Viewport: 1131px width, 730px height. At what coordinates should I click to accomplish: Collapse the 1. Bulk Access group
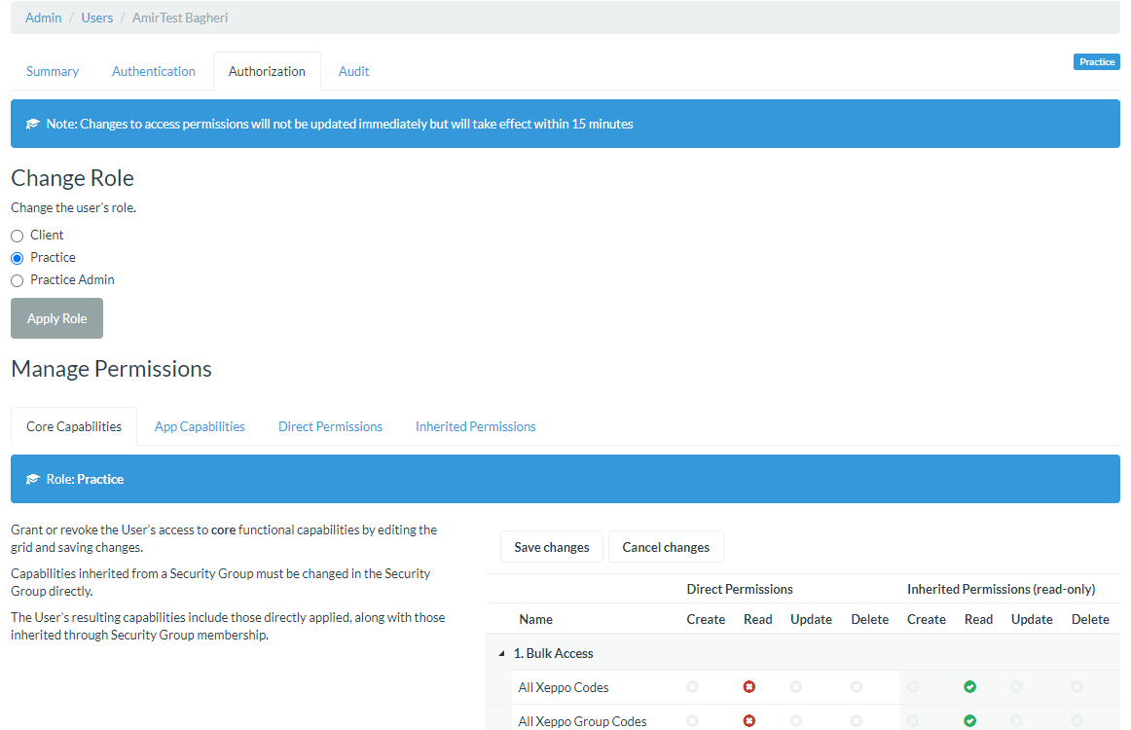pyautogui.click(x=502, y=654)
